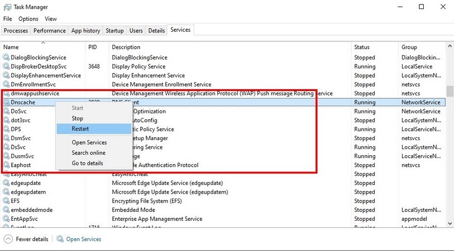
Task: Open the File menu
Action: tap(8, 19)
